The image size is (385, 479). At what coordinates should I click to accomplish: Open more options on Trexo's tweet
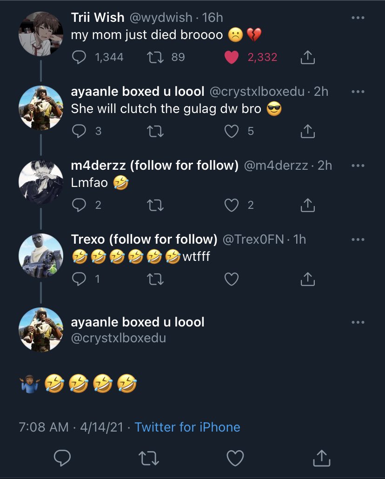tap(358, 239)
